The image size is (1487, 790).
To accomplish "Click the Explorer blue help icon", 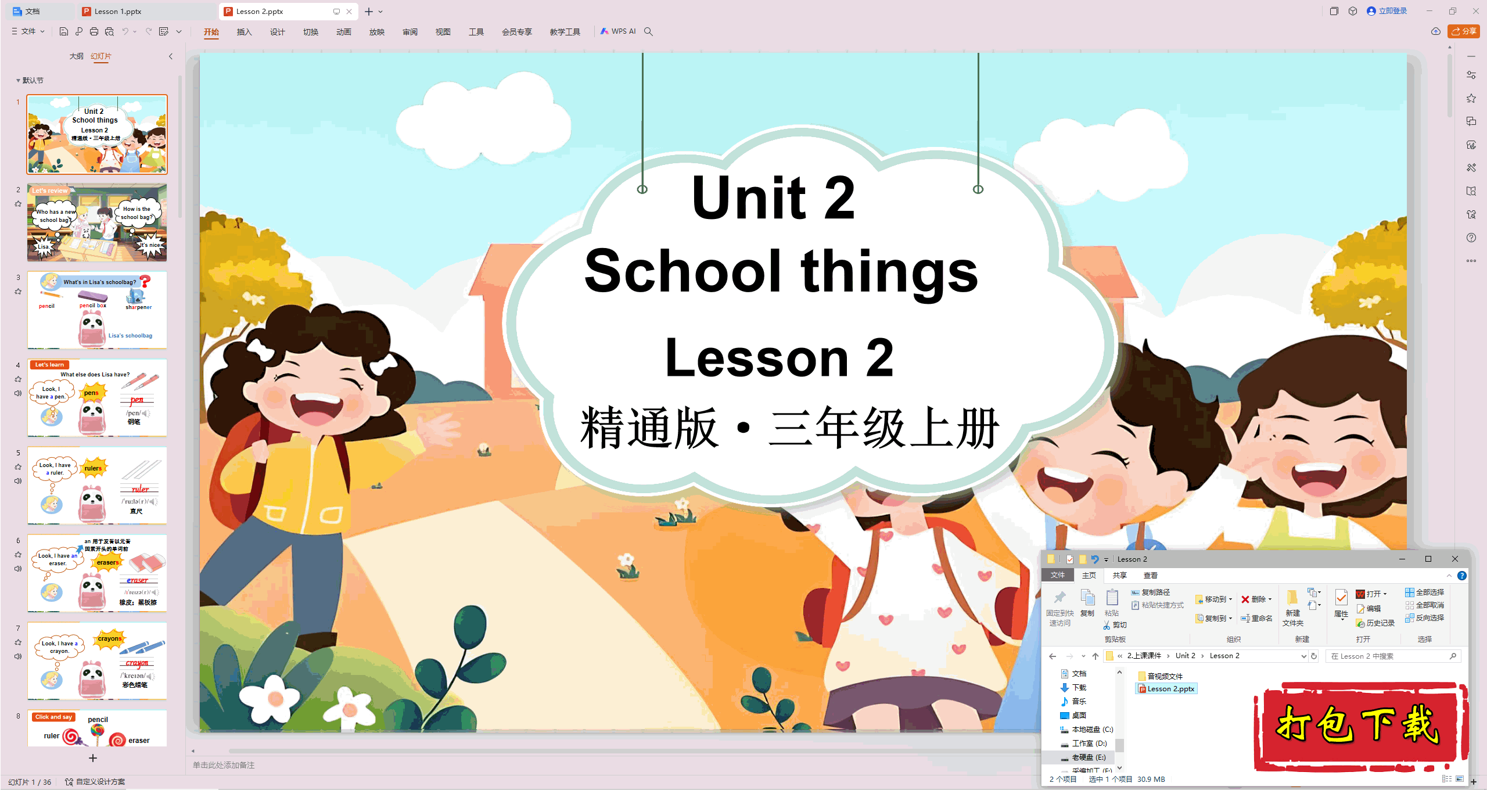I will 1462,576.
